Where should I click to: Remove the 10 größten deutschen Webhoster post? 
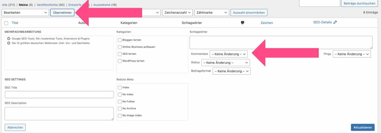click(9, 43)
